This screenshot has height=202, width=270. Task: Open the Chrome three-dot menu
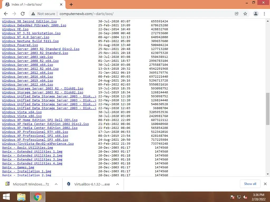pos(264,14)
